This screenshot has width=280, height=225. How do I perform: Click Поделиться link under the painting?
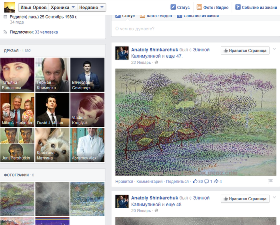(177, 182)
